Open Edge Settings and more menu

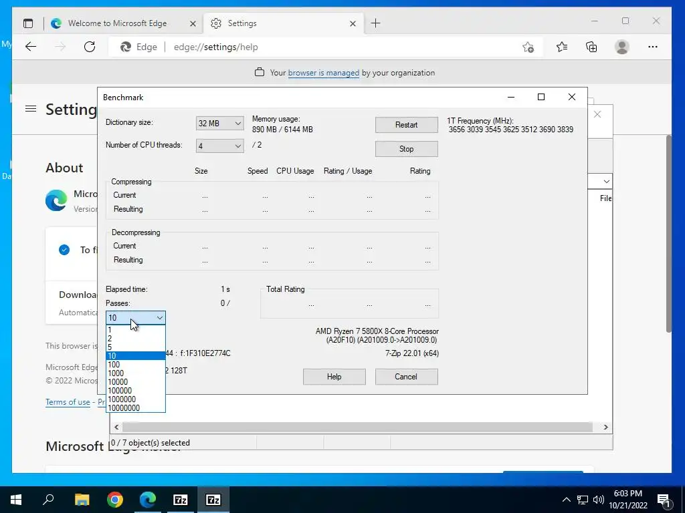tap(653, 47)
